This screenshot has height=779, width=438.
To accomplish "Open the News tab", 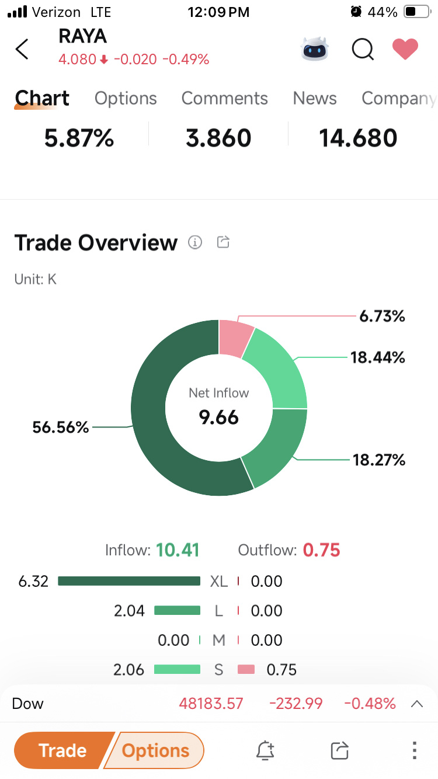I will click(315, 99).
